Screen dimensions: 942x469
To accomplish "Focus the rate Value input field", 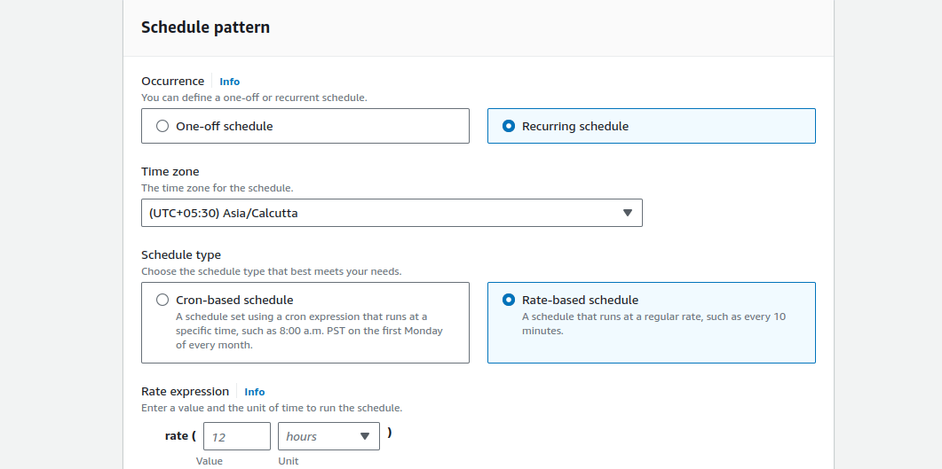I will pos(237,436).
